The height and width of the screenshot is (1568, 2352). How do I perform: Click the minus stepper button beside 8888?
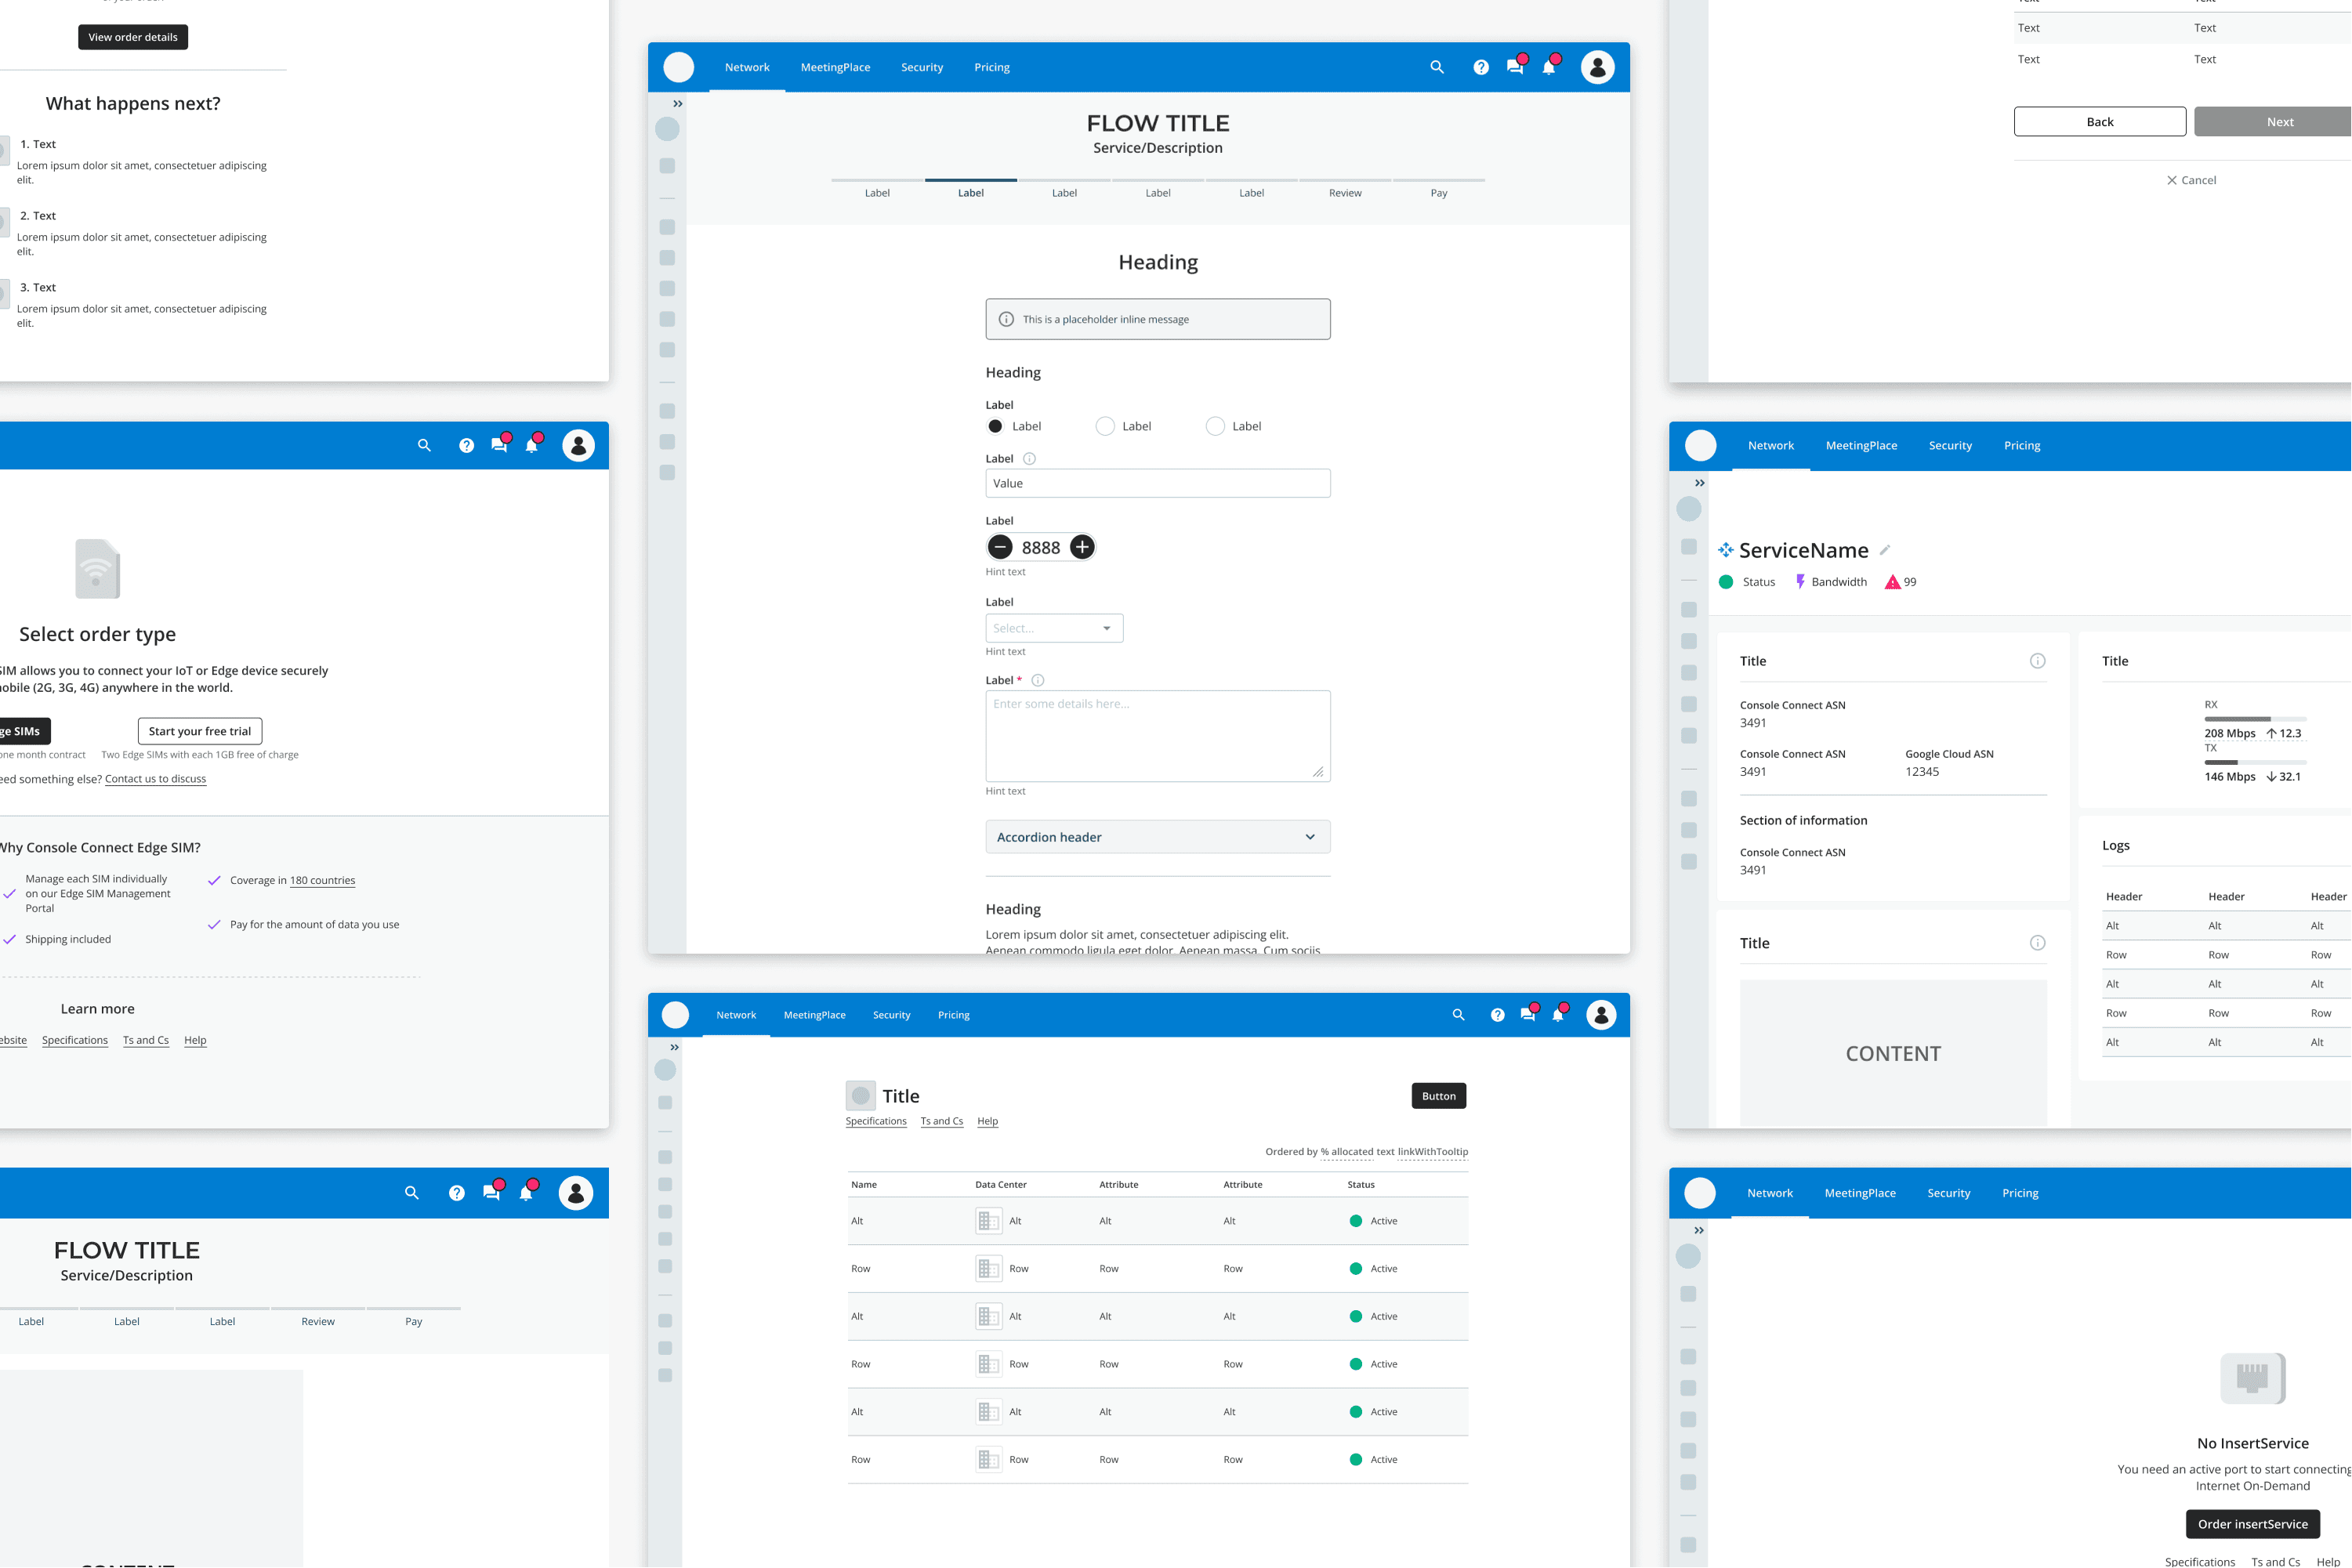click(1000, 547)
